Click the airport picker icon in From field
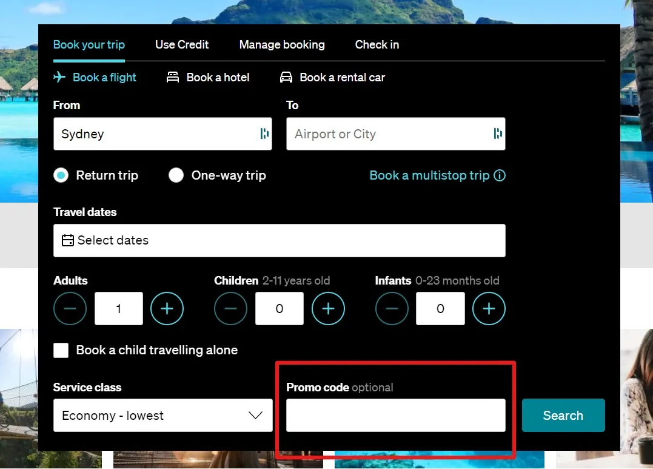Screen dimensions: 653x469 (264, 133)
